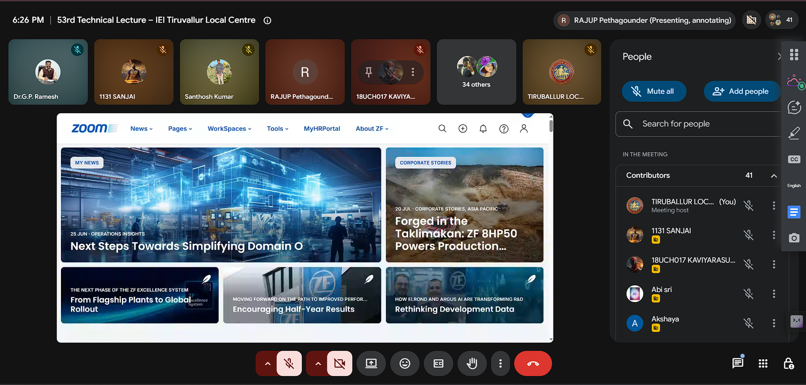Expand the Pages dropdown on the intranet page

click(180, 129)
